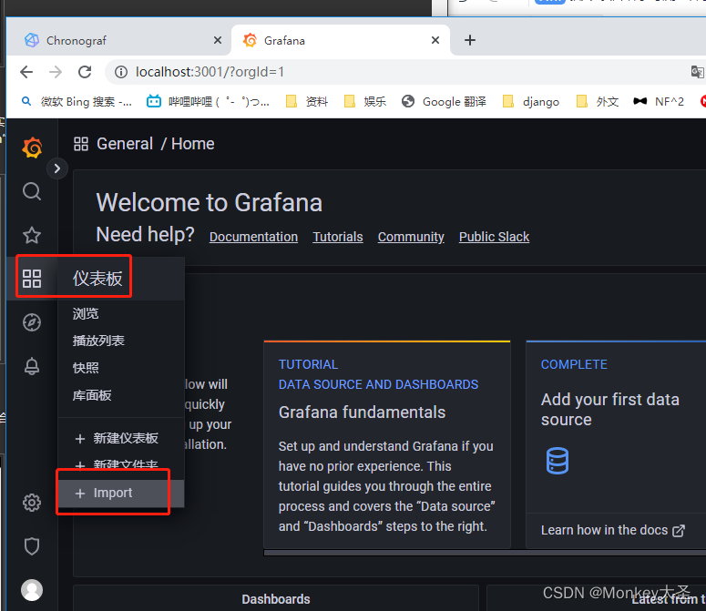
Task: Open the Documentation link
Action: pyautogui.click(x=253, y=237)
